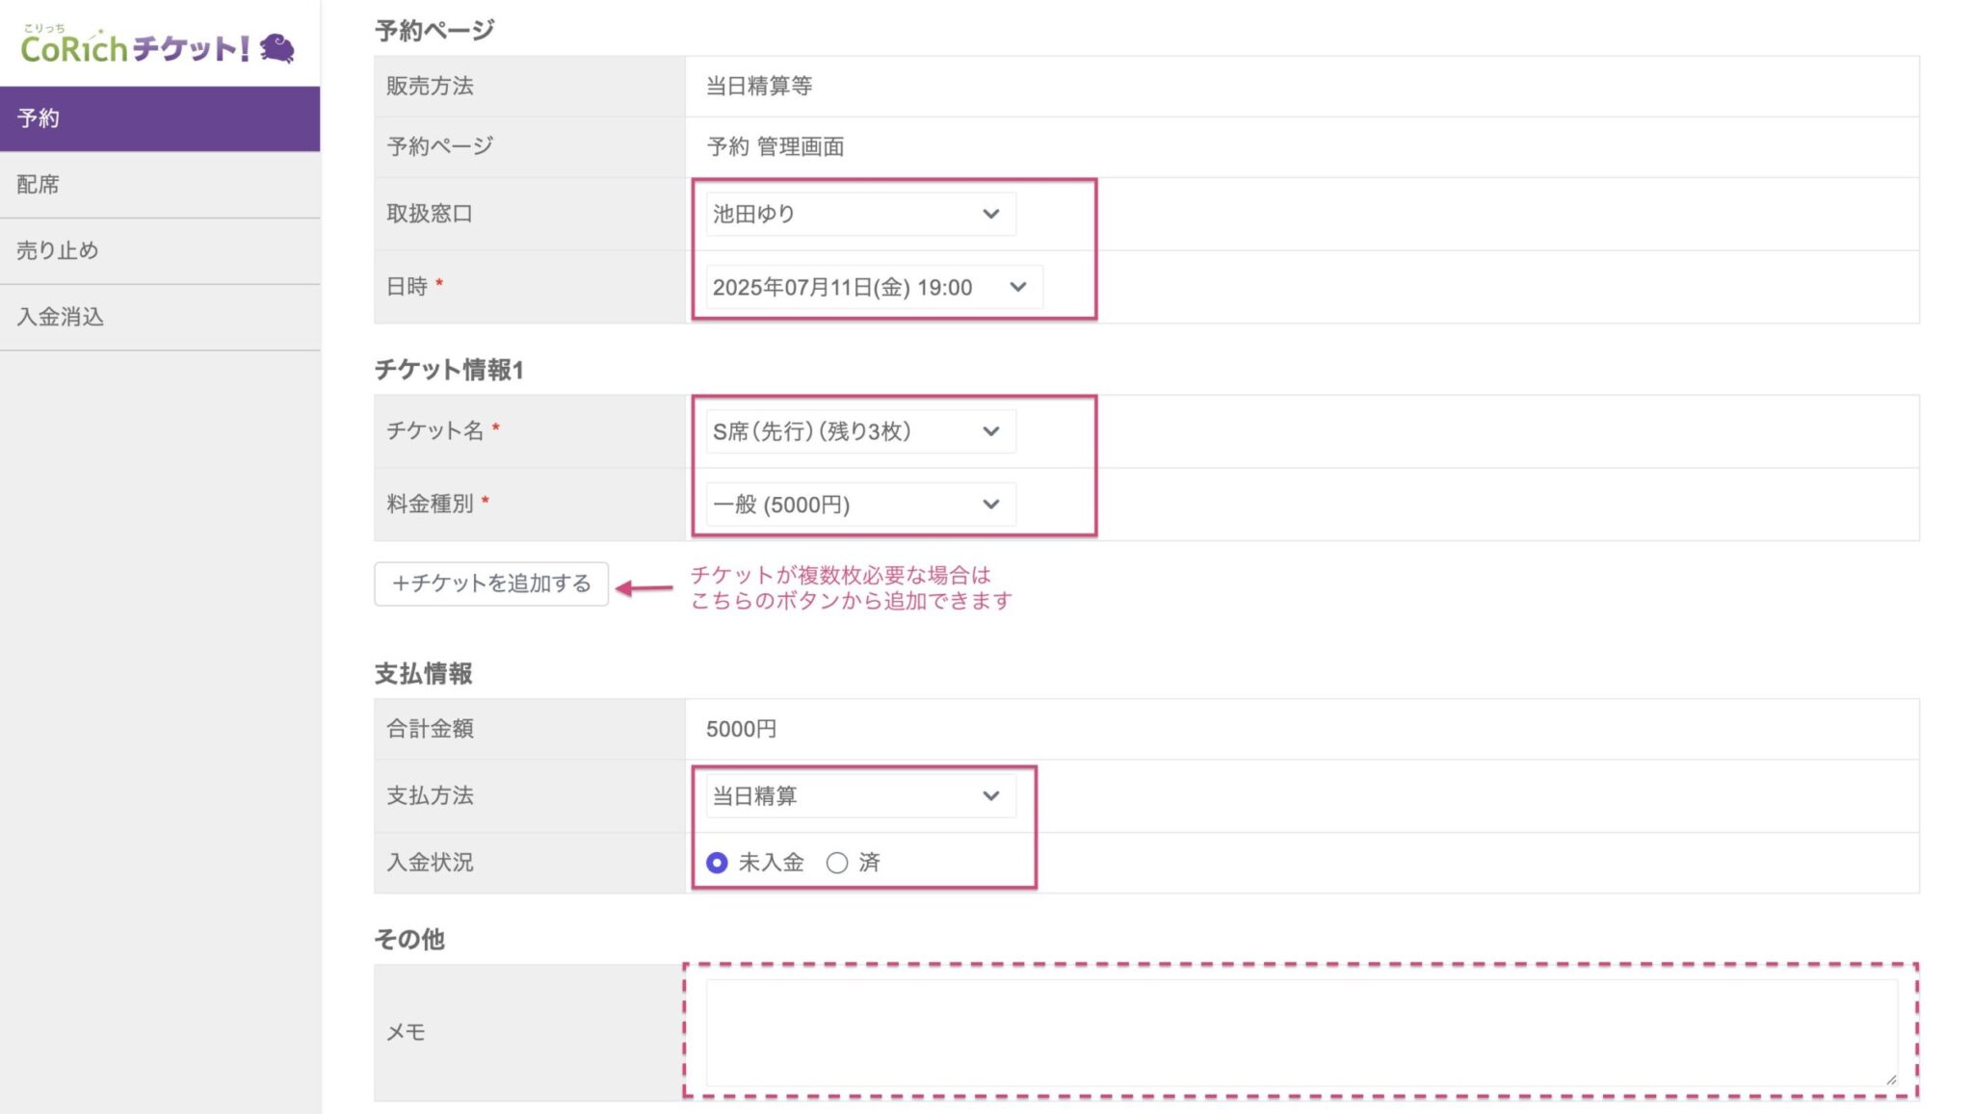Click the memo textarea resize handle

pos(1891,1080)
